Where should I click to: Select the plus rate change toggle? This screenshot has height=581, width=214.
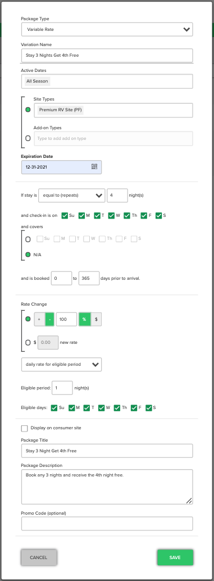(x=40, y=319)
